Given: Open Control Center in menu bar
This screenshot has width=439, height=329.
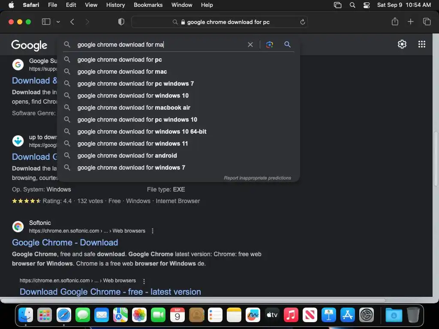Looking at the screenshot, I should [366, 5].
